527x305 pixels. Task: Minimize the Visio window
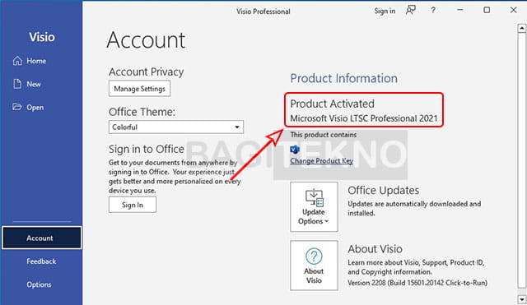[x=460, y=11]
